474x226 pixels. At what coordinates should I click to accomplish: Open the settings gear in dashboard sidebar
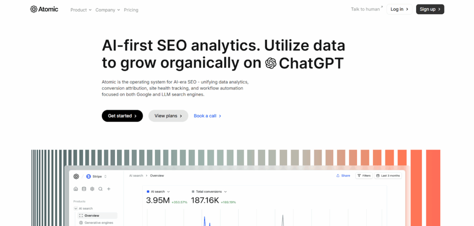tap(92, 189)
